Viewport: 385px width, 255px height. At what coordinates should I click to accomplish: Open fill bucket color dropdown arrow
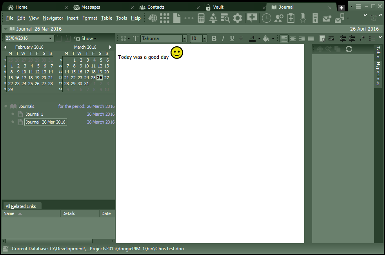pyautogui.click(x=273, y=38)
